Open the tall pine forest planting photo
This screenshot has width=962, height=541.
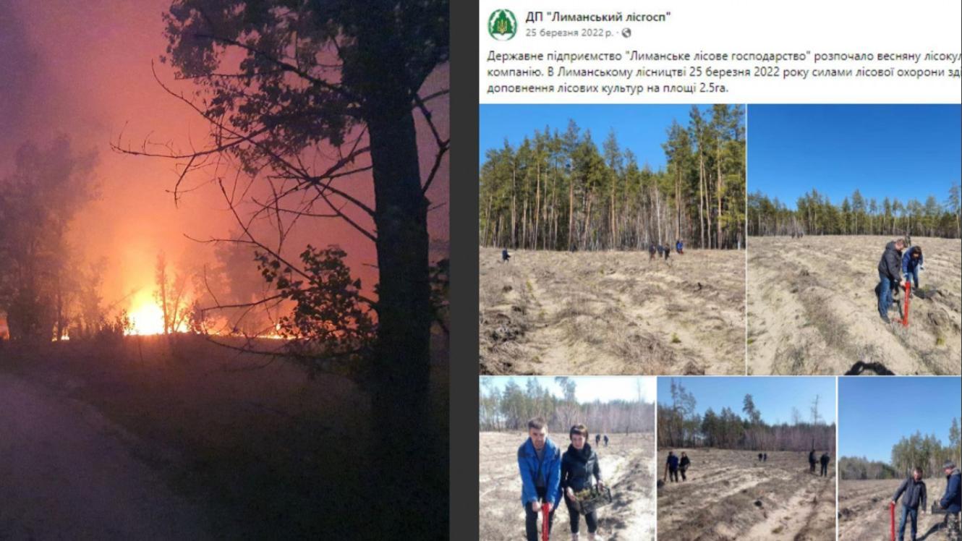pyautogui.click(x=612, y=239)
